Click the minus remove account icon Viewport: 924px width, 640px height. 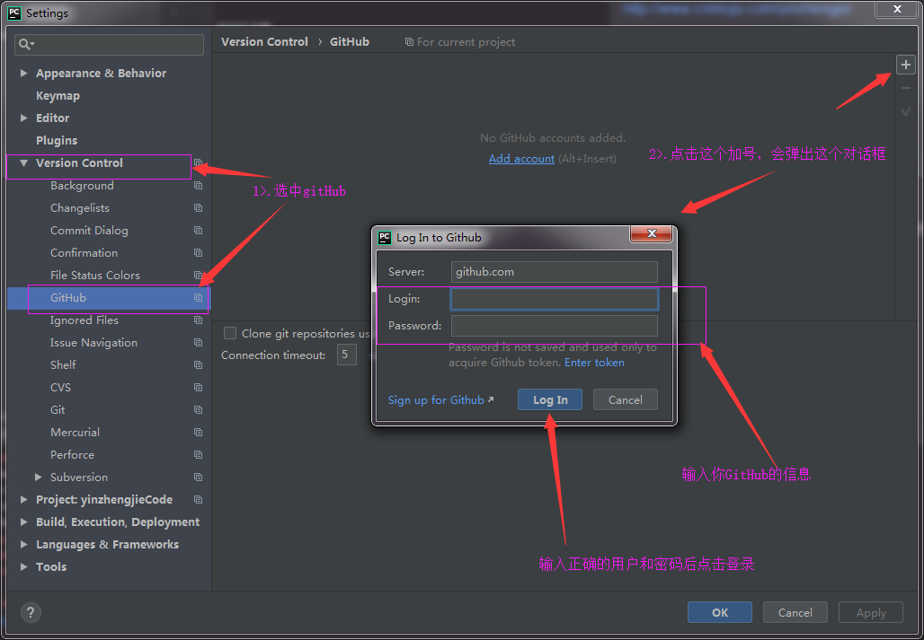pyautogui.click(x=906, y=88)
